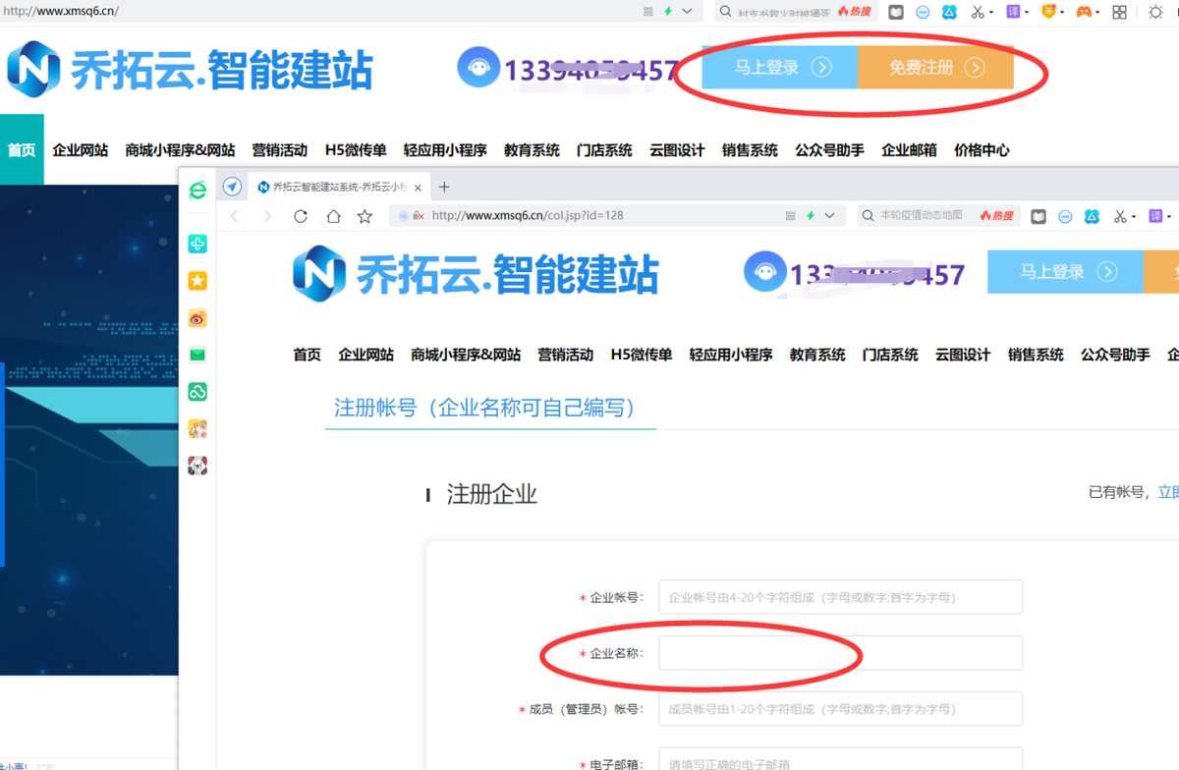Click the 注册帐号 tab heading

pos(489,407)
